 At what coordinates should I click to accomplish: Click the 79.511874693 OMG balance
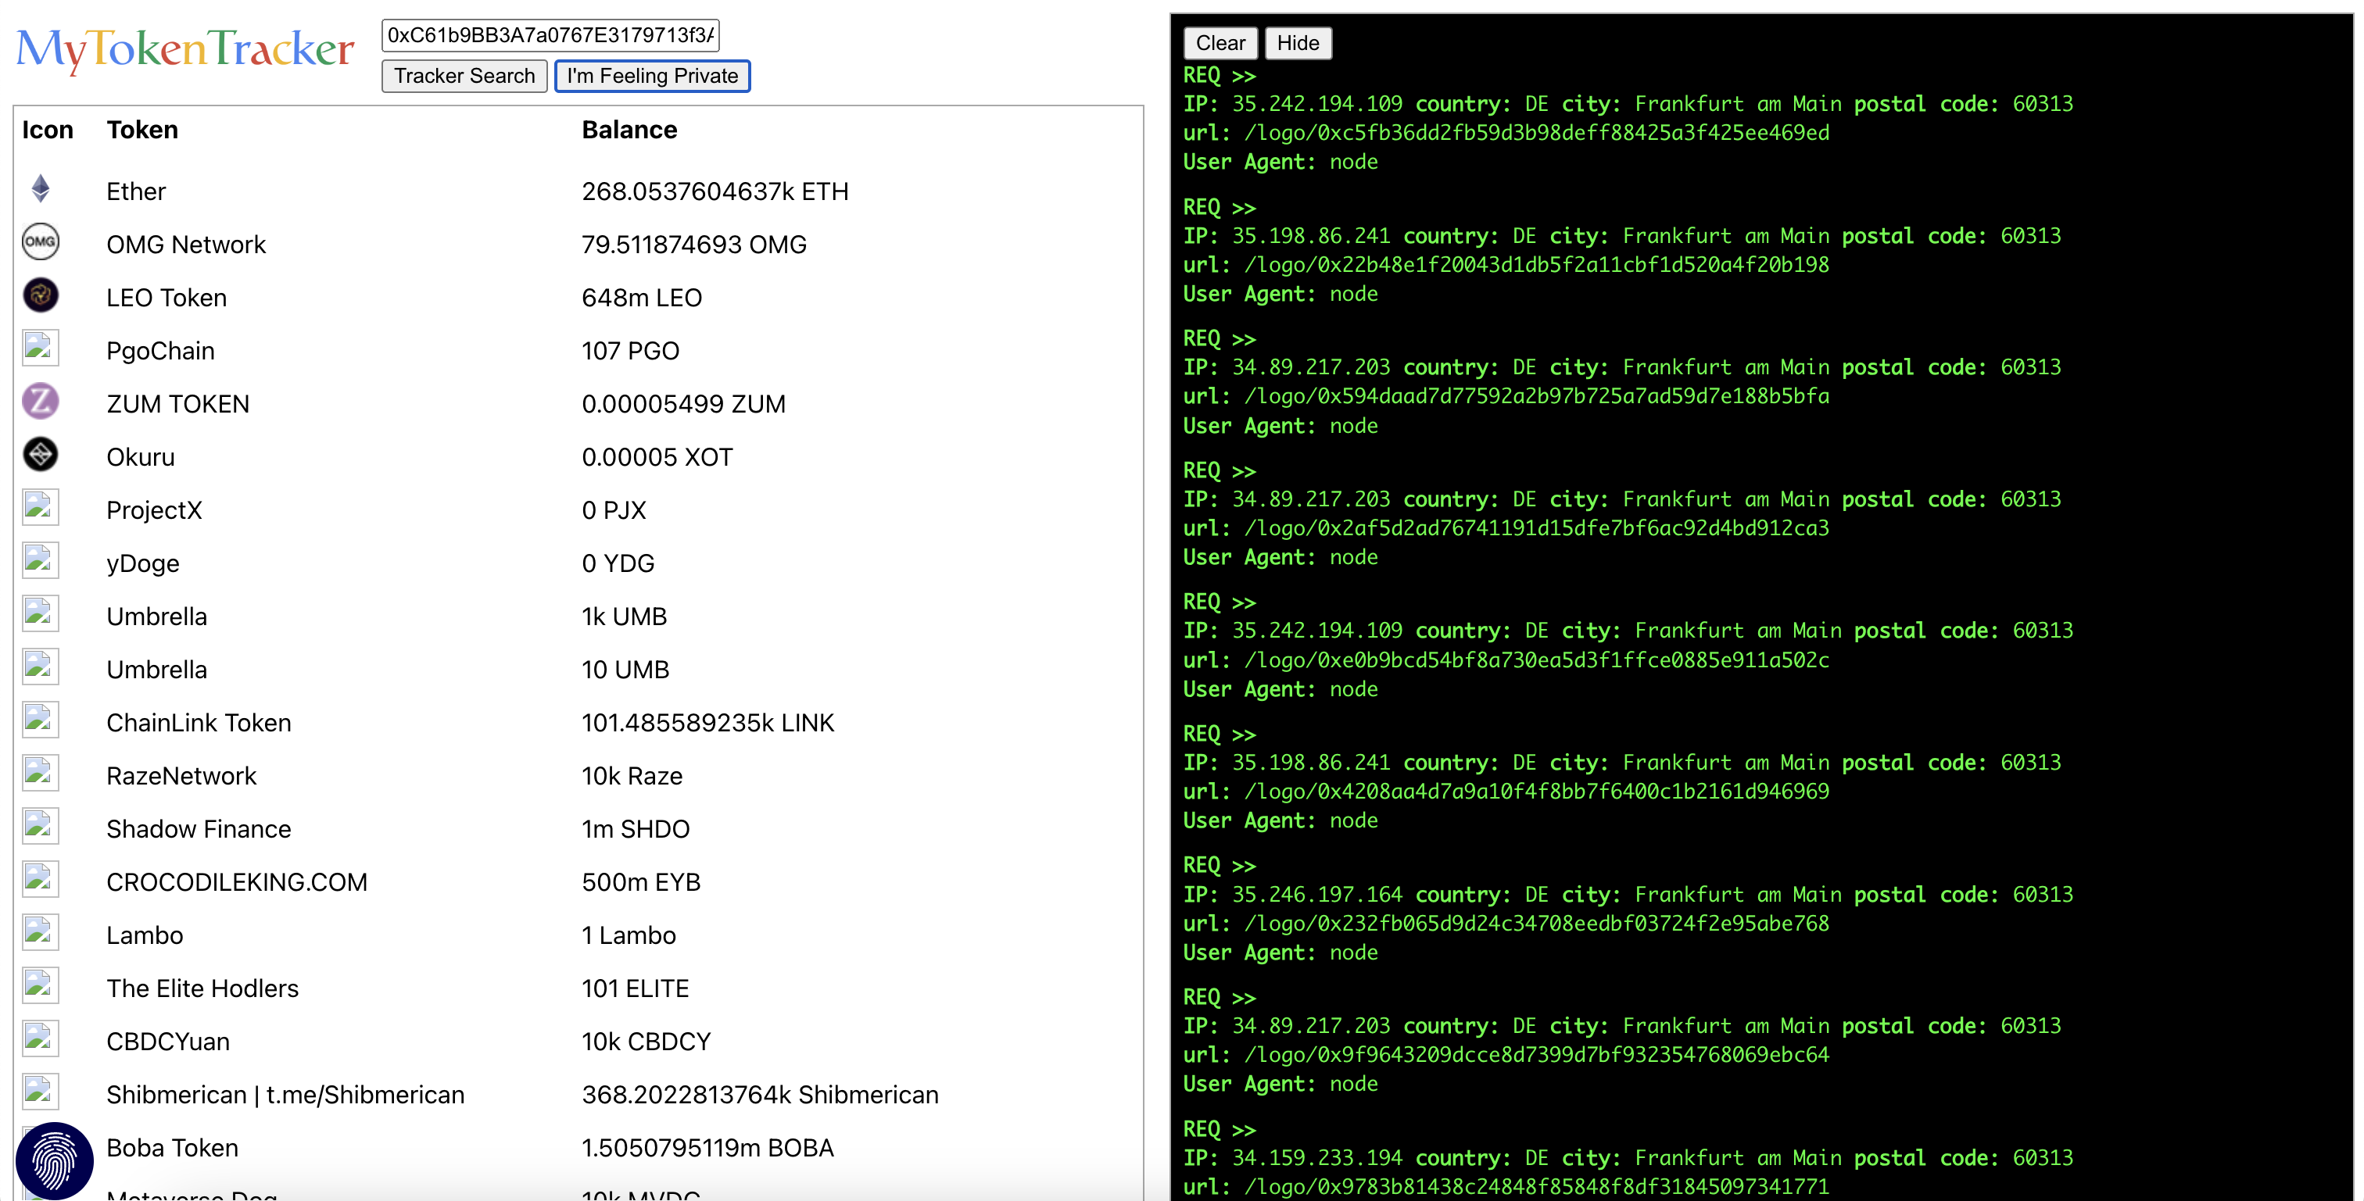tap(695, 245)
